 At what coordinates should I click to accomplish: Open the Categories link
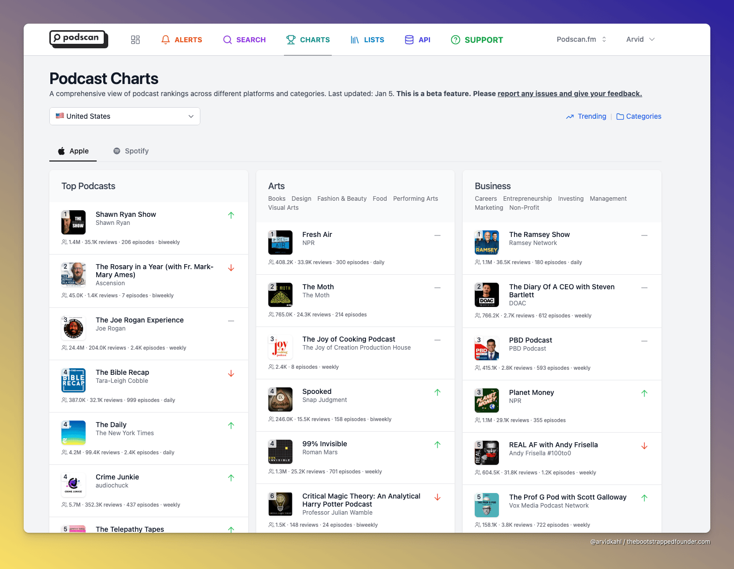pos(639,116)
